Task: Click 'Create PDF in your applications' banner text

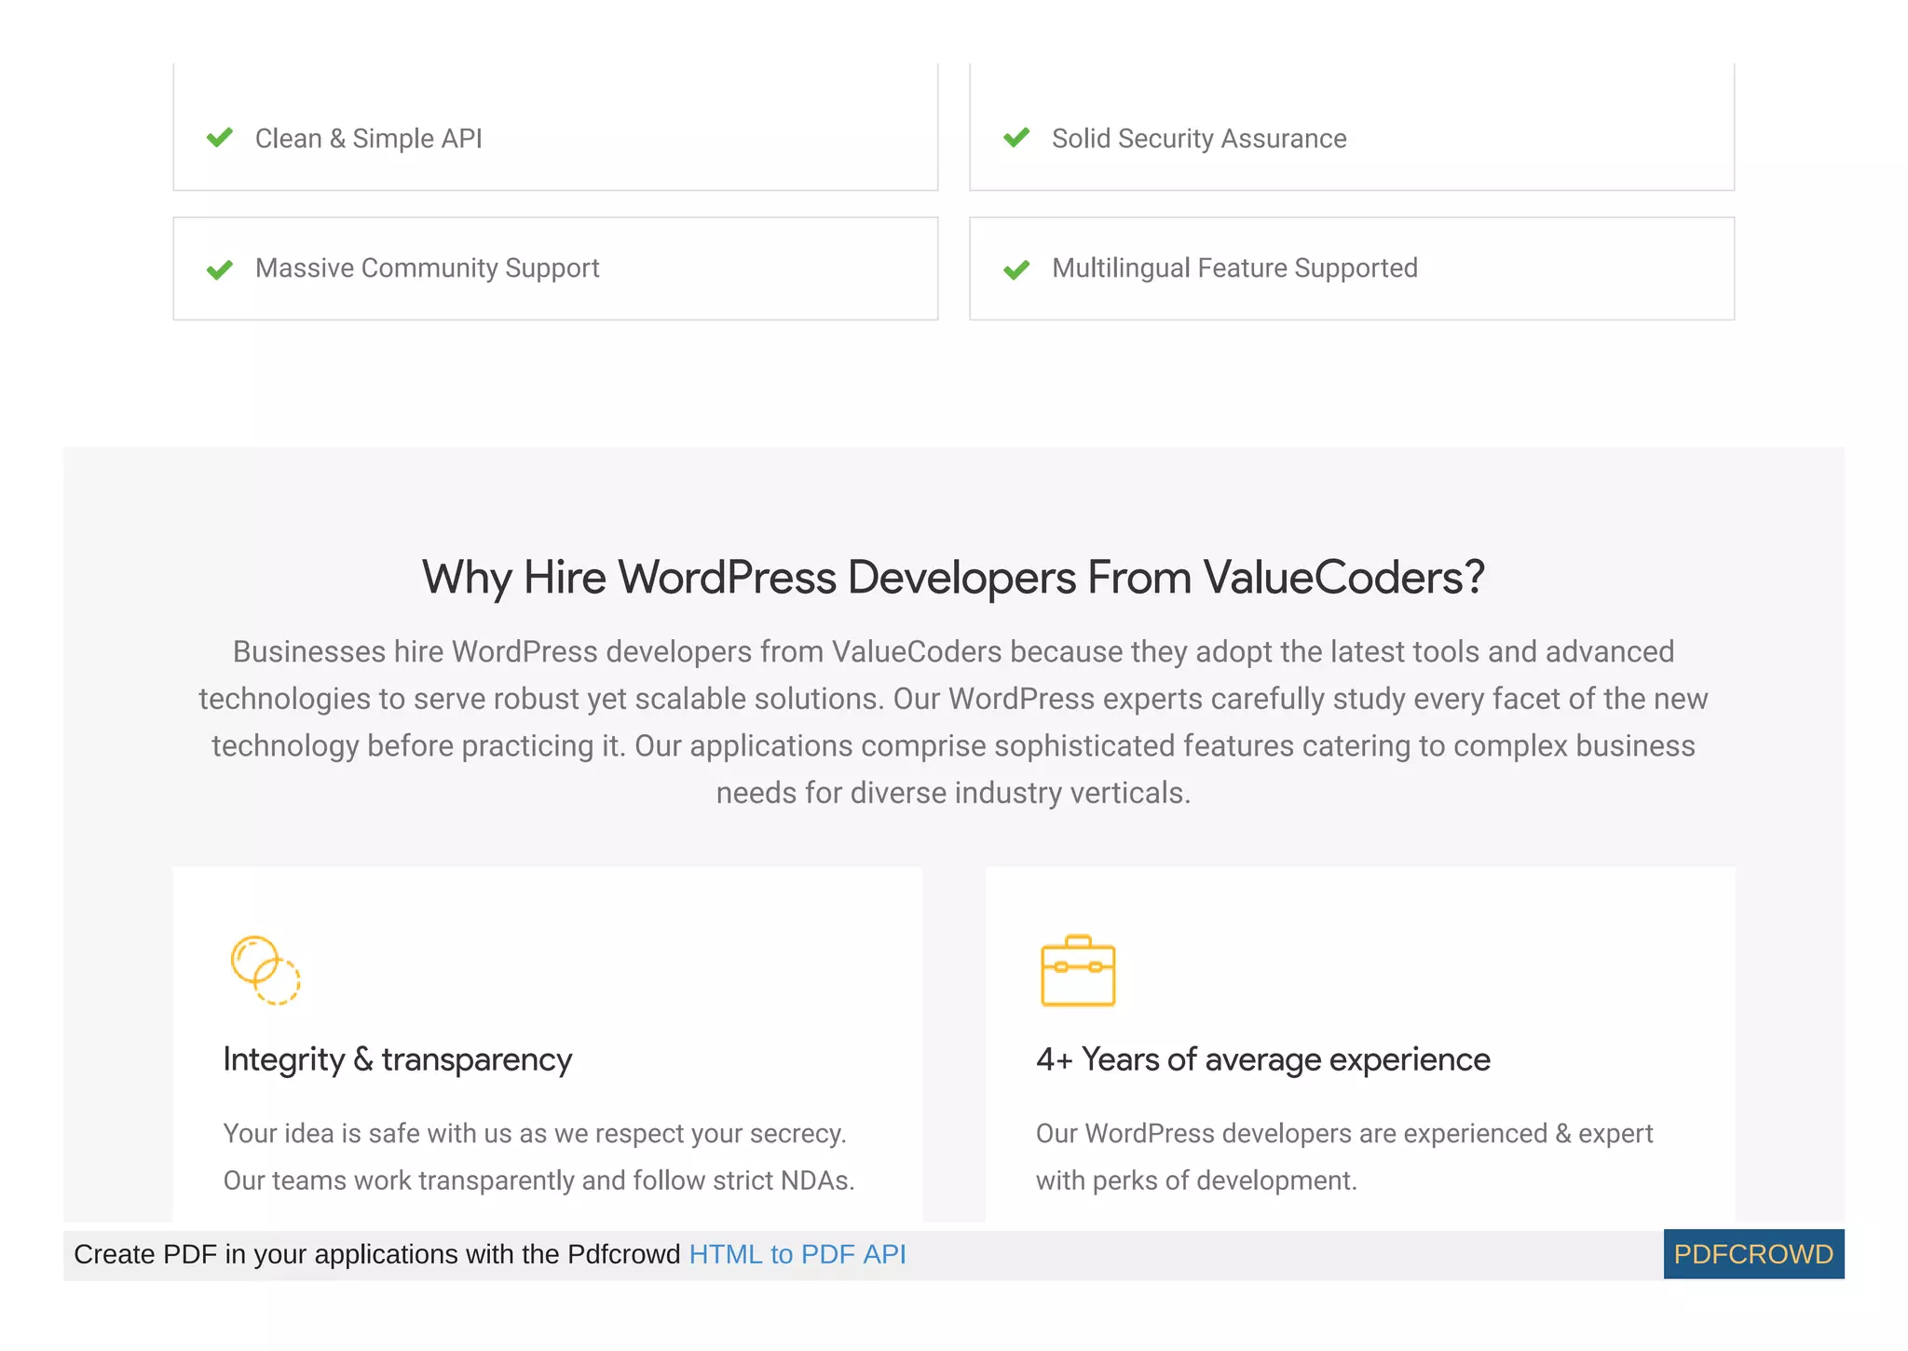Action: (377, 1254)
